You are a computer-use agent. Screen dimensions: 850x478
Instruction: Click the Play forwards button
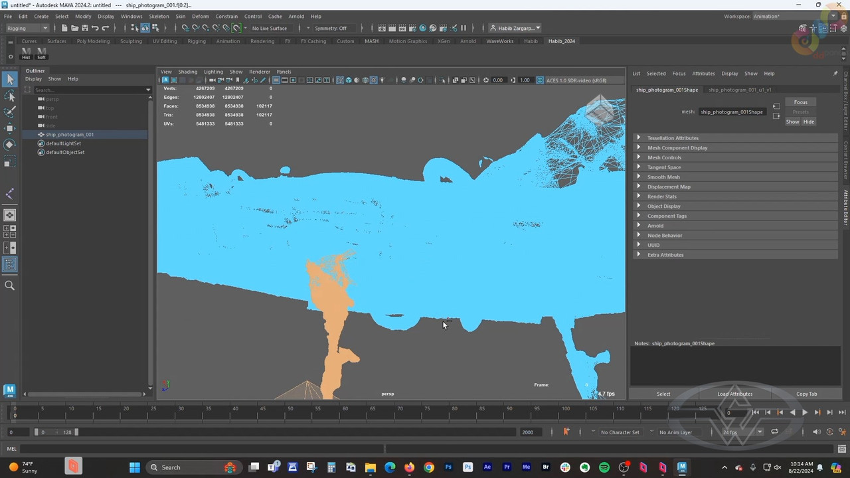[x=805, y=412]
